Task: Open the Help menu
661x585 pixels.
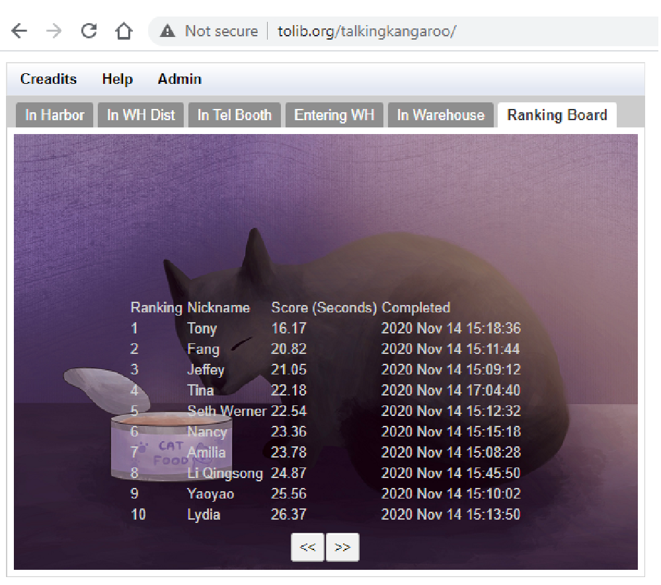Action: point(117,79)
